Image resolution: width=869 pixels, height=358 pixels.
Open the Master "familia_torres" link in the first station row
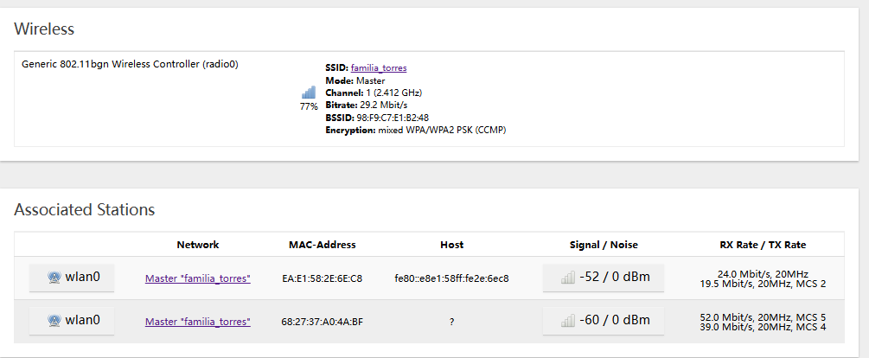click(198, 278)
